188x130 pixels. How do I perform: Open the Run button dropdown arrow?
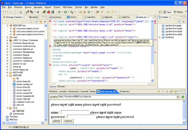pos(69,12)
